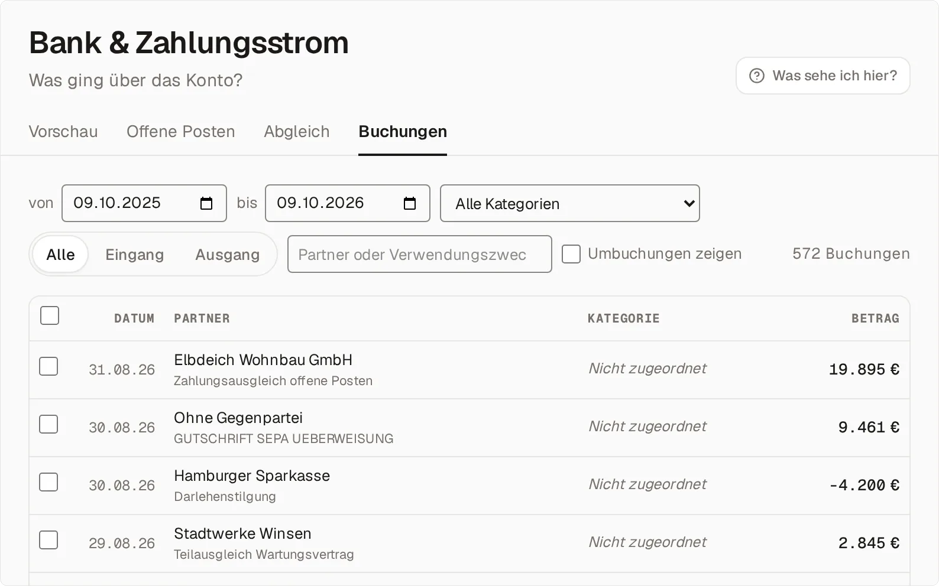This screenshot has height=586, width=939.
Task: Filter bookings by 'Eingang'
Action: click(135, 254)
